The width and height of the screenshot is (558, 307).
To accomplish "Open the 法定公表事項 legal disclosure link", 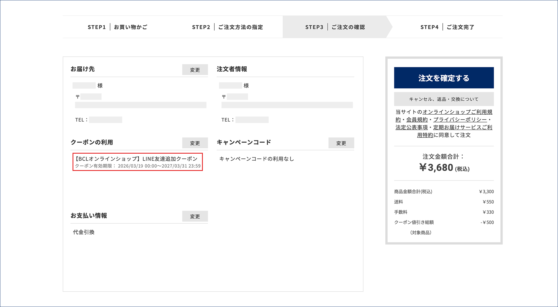I will click(x=412, y=127).
